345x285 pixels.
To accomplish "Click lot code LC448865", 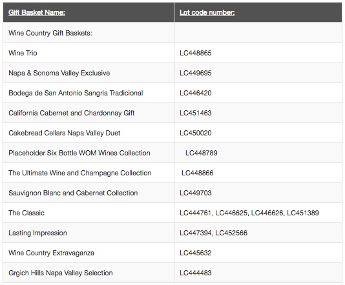I will 195,53.
